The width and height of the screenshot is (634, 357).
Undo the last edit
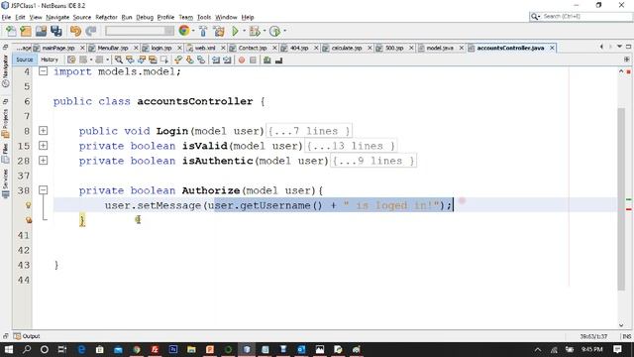pos(75,31)
